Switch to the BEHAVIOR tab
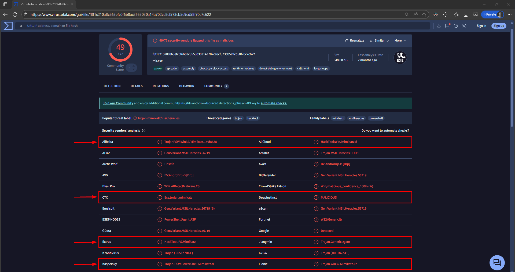Screen dimensions: 515x272 tap(186, 86)
